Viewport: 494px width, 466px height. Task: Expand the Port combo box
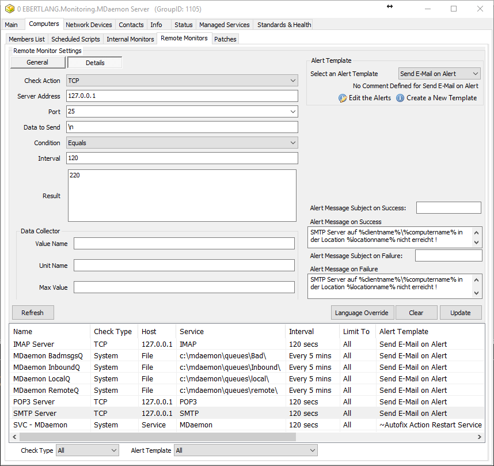293,112
